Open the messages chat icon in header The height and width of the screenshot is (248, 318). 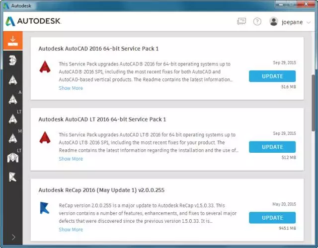pos(241,22)
